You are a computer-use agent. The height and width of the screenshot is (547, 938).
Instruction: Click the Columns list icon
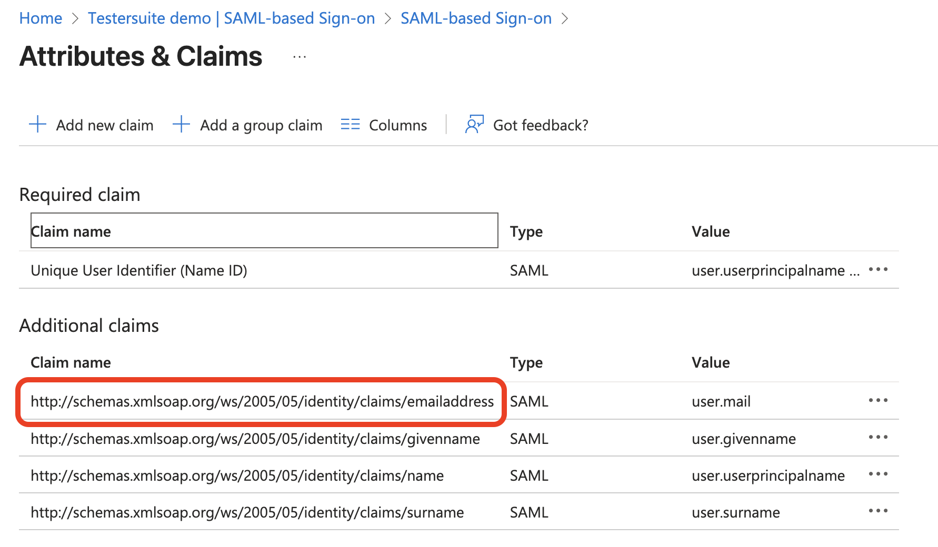coord(350,125)
